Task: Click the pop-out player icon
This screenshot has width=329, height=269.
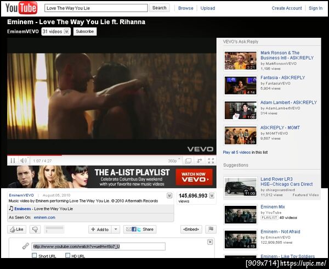Action: 200,161
